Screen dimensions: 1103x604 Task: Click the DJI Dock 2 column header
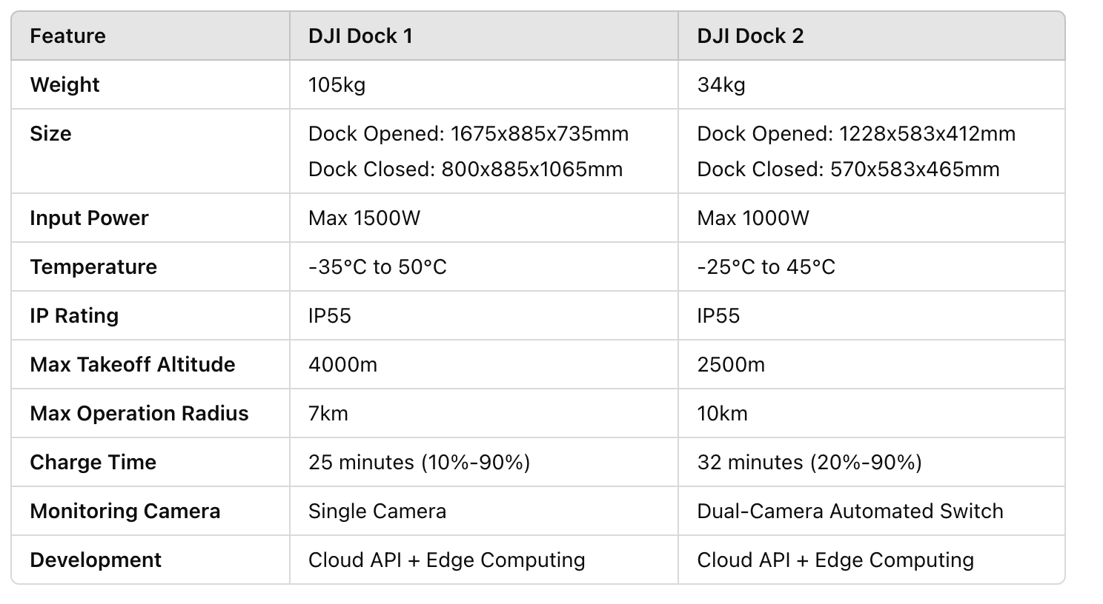point(750,36)
